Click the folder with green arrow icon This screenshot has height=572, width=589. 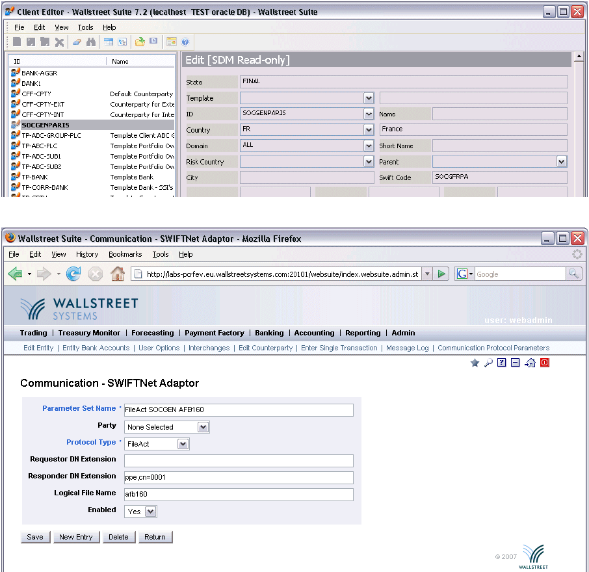point(140,42)
